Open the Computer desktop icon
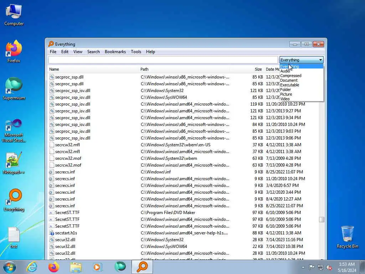This screenshot has height=274, width=365. click(14, 15)
